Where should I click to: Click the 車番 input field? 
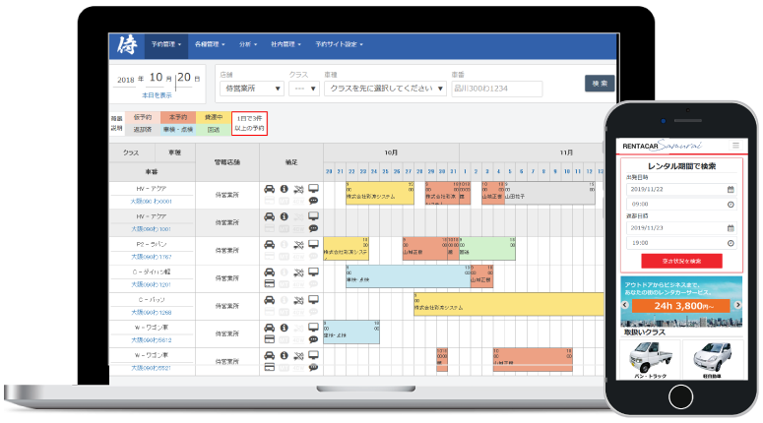tap(496, 89)
